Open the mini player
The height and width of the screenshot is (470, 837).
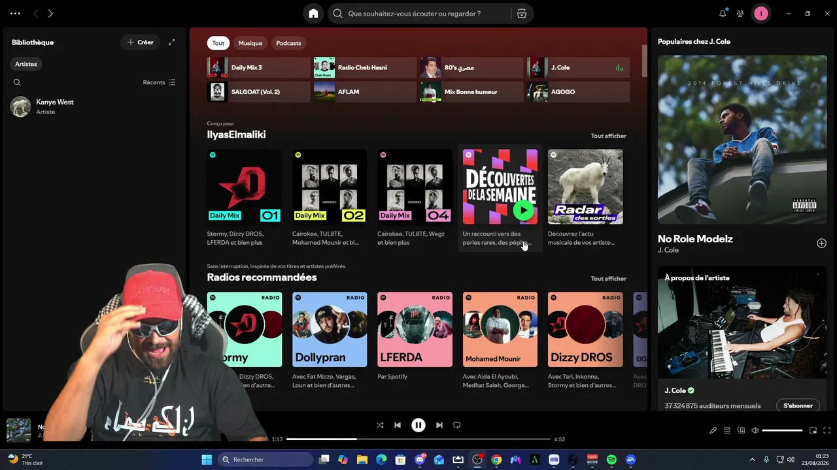[x=813, y=431]
